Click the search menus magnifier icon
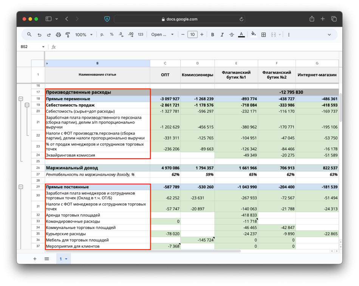359x286 pixels. 29,34
